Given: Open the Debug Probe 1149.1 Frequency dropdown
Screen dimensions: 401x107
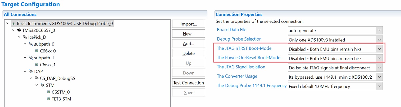Looking at the screenshot, I should pos(380,86).
